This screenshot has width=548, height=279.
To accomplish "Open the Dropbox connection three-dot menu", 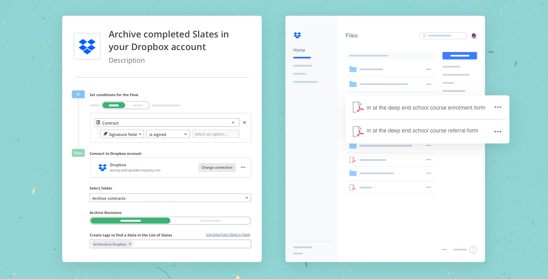I will (x=243, y=167).
